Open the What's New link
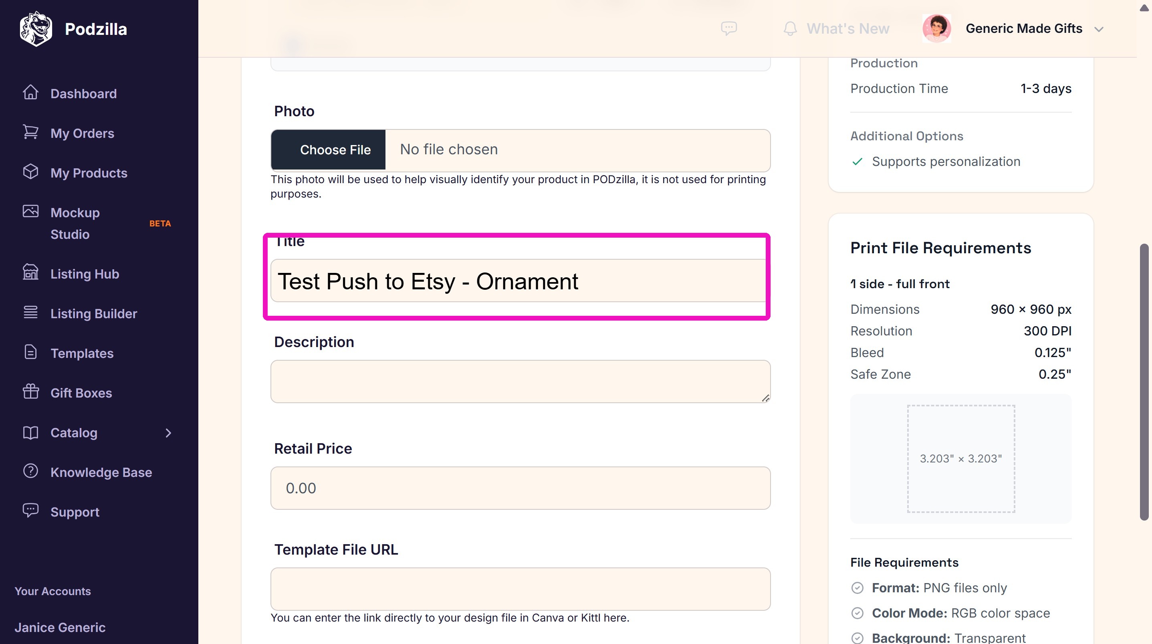 pyautogui.click(x=848, y=28)
